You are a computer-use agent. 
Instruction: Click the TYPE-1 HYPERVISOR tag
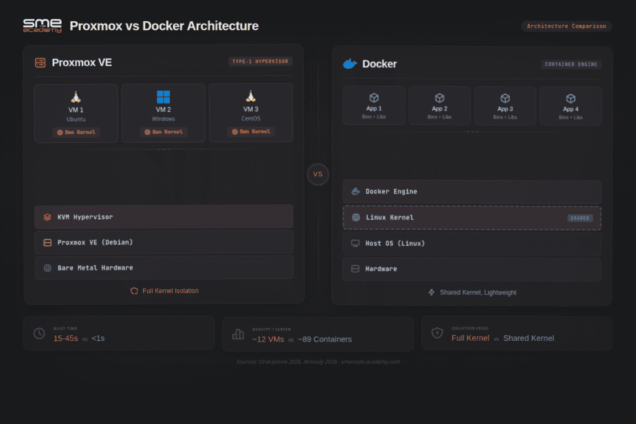tap(260, 61)
